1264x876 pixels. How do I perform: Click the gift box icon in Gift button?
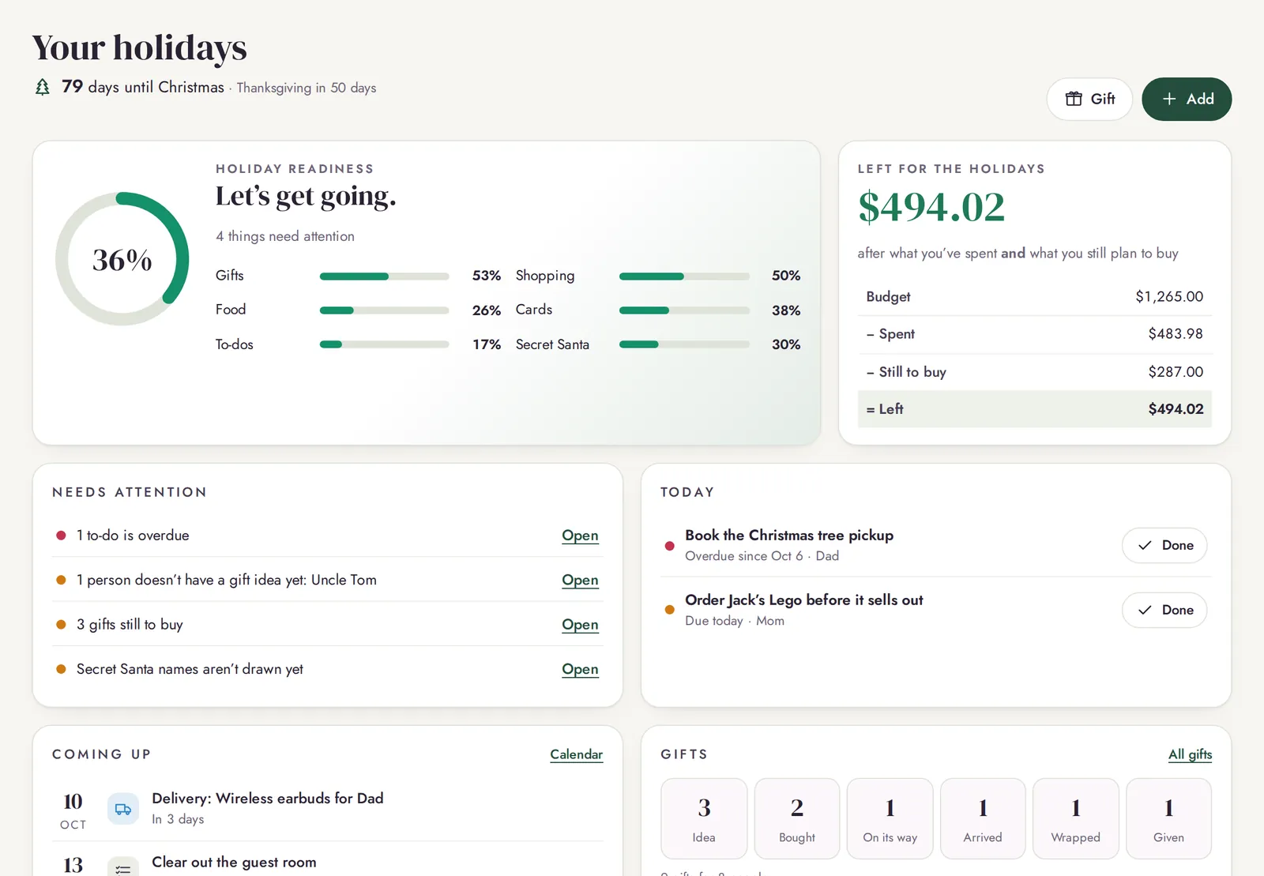click(x=1074, y=99)
